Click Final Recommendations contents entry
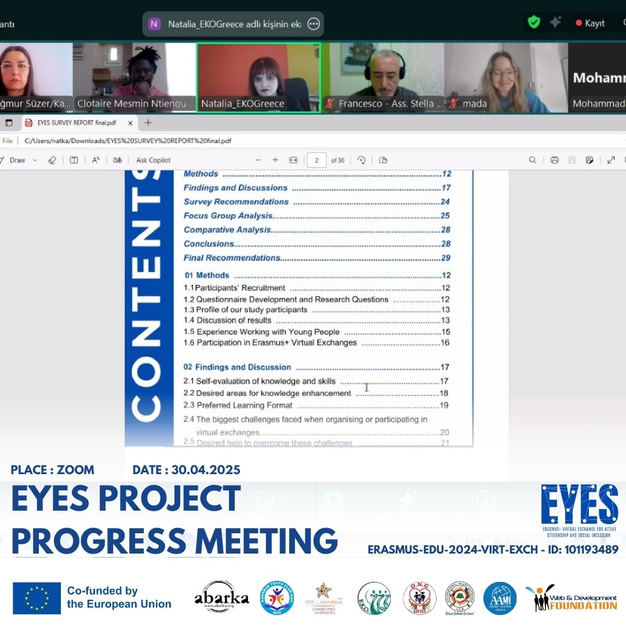This screenshot has width=626, height=626. coord(317,258)
